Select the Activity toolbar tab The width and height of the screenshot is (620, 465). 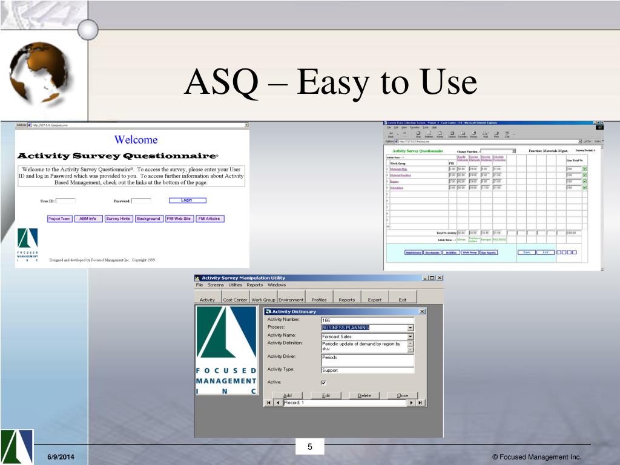pyautogui.click(x=207, y=297)
